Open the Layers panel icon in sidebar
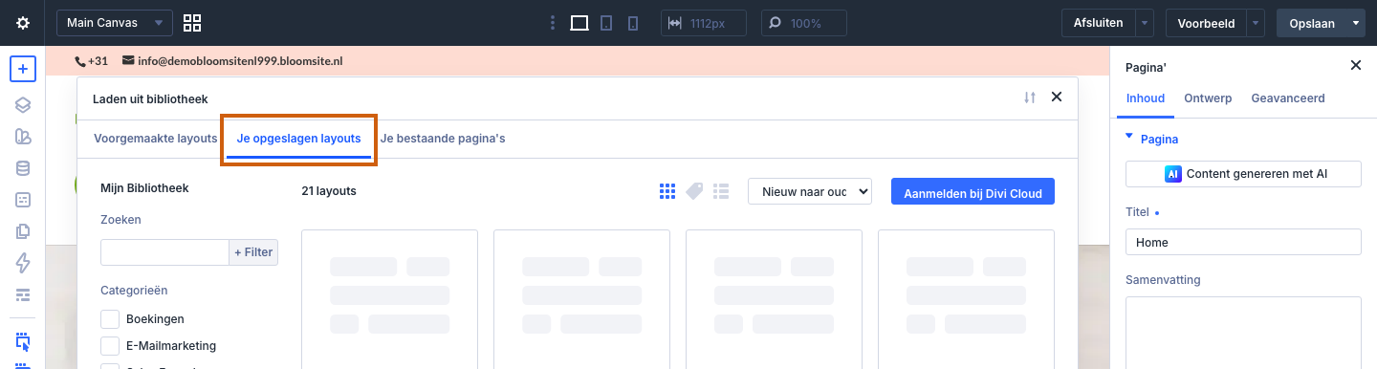1377x369 pixels. tap(23, 104)
